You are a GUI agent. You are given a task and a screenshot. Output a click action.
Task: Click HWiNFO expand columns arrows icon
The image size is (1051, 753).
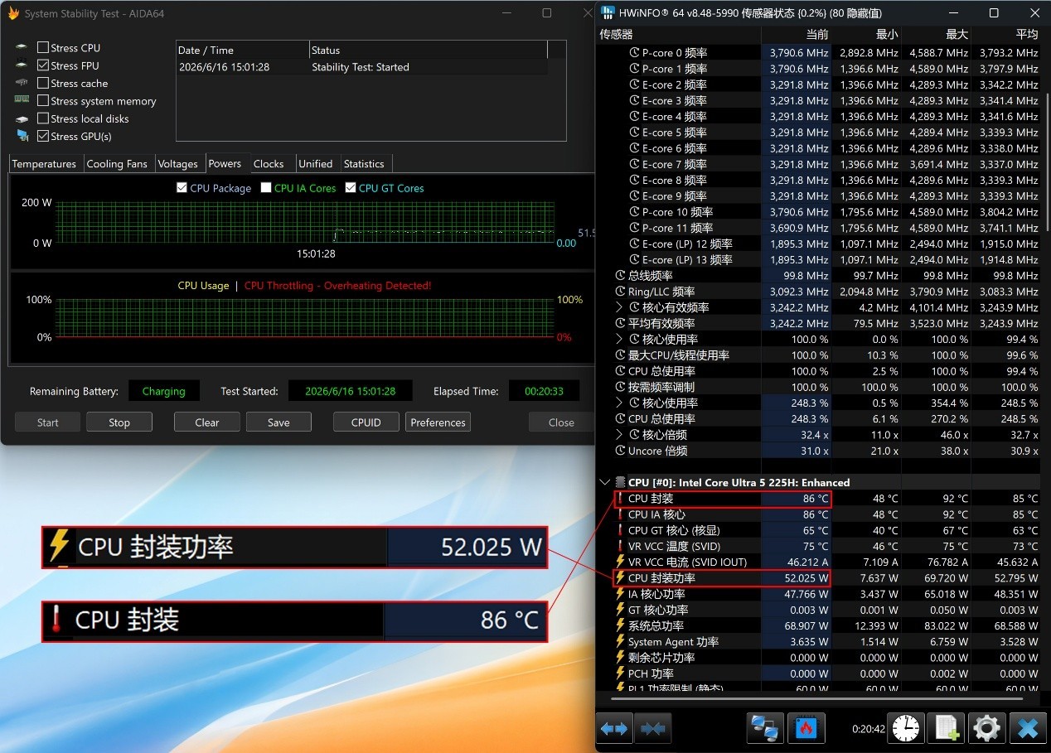click(x=614, y=728)
